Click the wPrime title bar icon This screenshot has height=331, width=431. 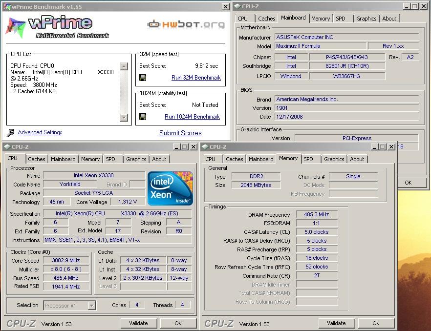click(7, 7)
